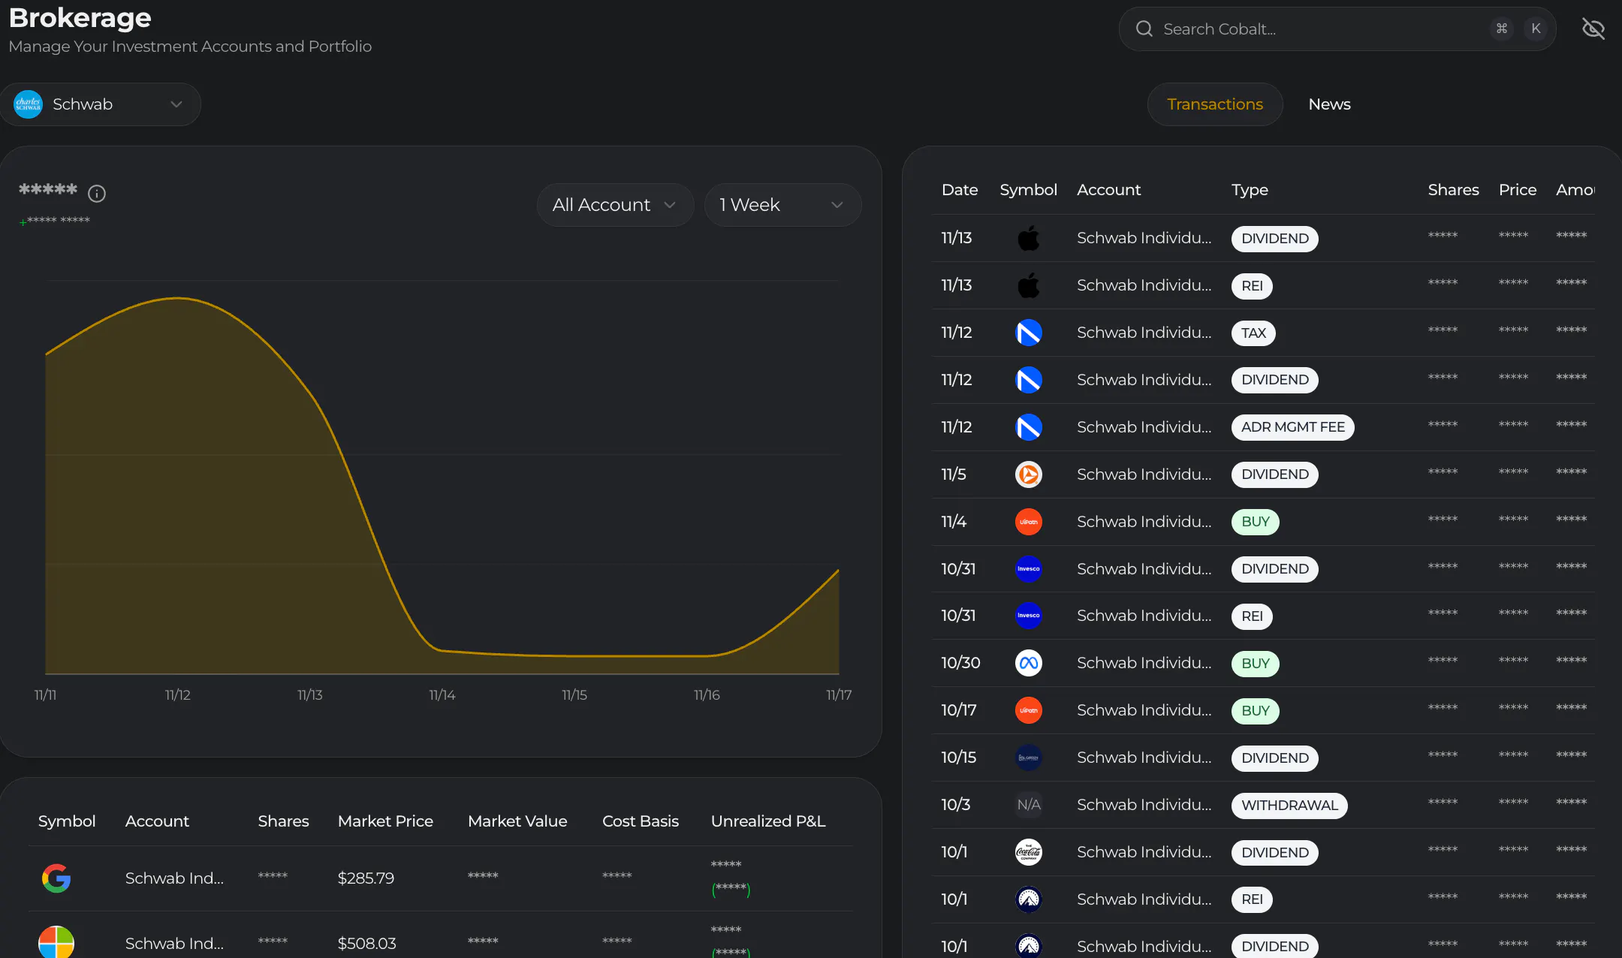
Task: Click the DIVIDEND badge in the 11/5 row
Action: coord(1274,474)
